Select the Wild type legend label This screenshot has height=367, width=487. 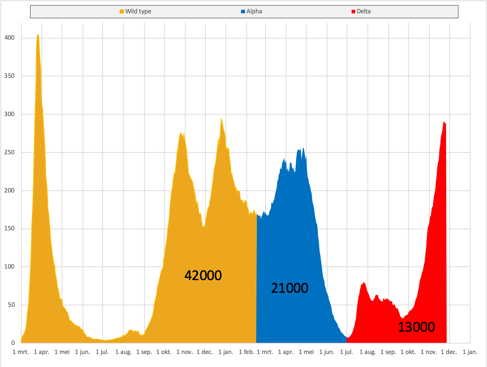click(x=138, y=12)
